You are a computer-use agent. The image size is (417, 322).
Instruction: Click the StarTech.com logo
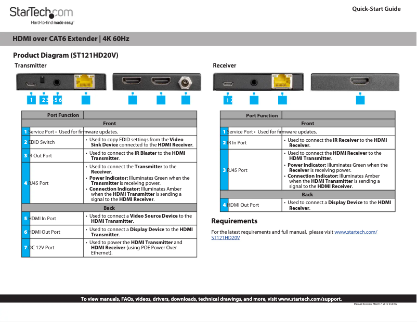(x=42, y=14)
